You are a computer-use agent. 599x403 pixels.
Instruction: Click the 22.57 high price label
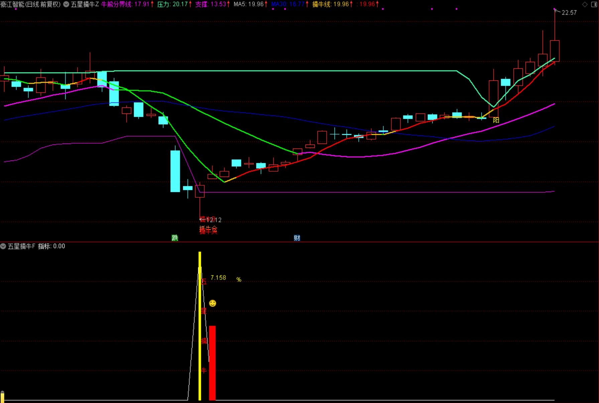click(x=569, y=13)
